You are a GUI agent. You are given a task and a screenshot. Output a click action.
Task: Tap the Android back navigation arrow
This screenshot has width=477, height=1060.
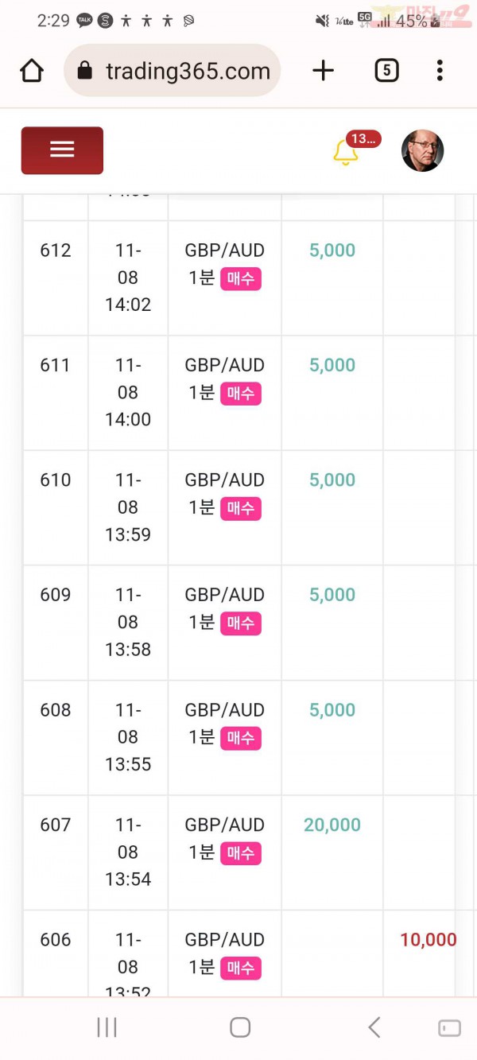click(x=374, y=1027)
